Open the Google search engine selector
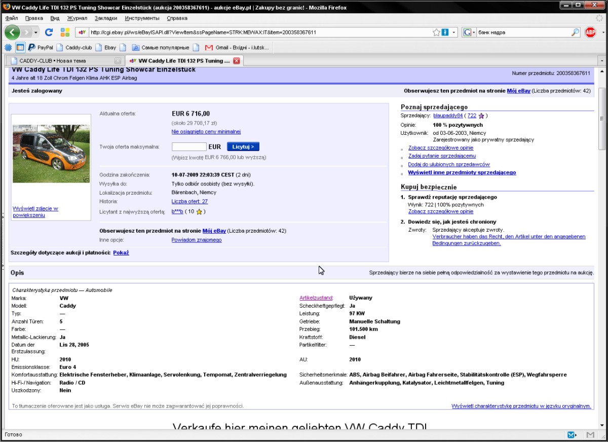Screen dimensions: 608x442 pyautogui.click(x=469, y=32)
